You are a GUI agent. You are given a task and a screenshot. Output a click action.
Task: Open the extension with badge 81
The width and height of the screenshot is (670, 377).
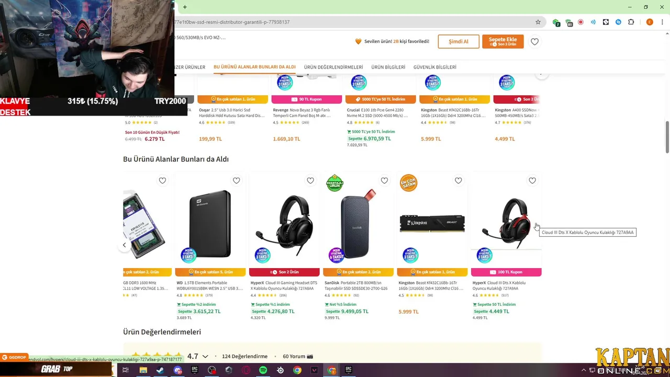click(568, 22)
